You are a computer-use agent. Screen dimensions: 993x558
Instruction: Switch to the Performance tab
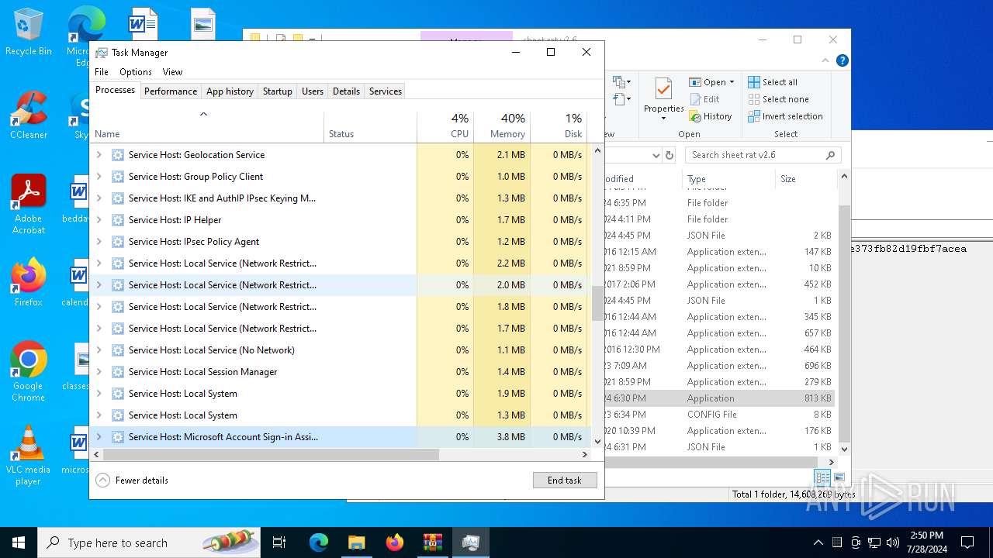[171, 91]
